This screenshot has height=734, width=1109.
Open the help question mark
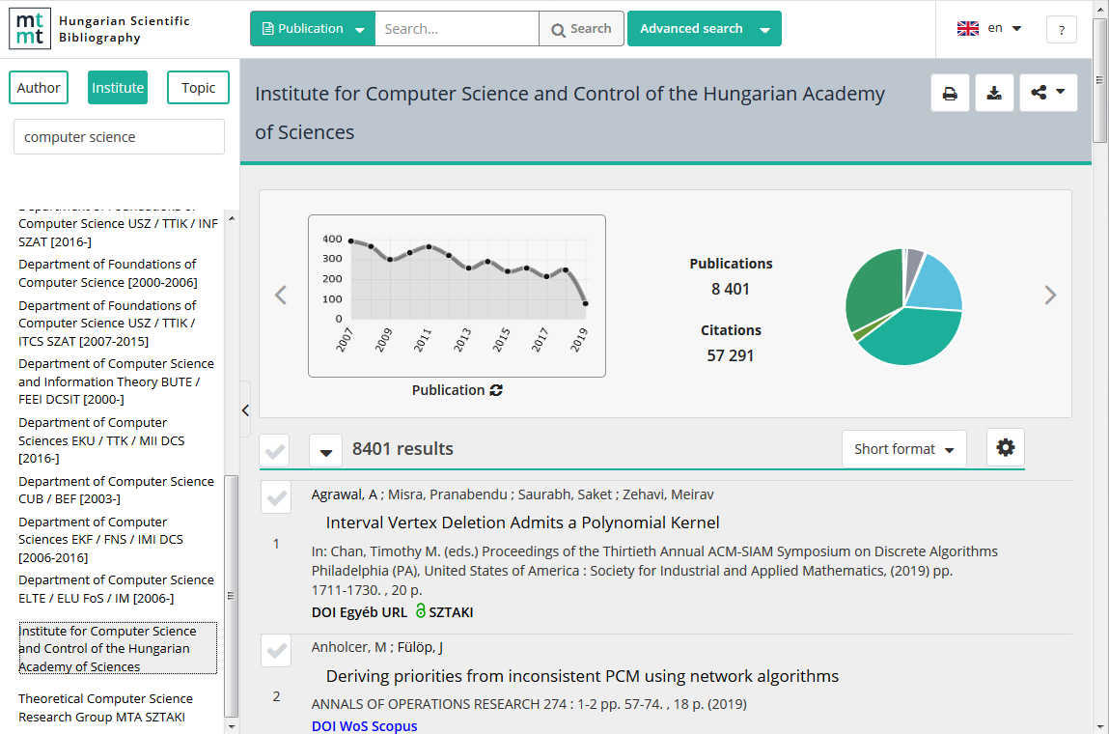tap(1061, 30)
